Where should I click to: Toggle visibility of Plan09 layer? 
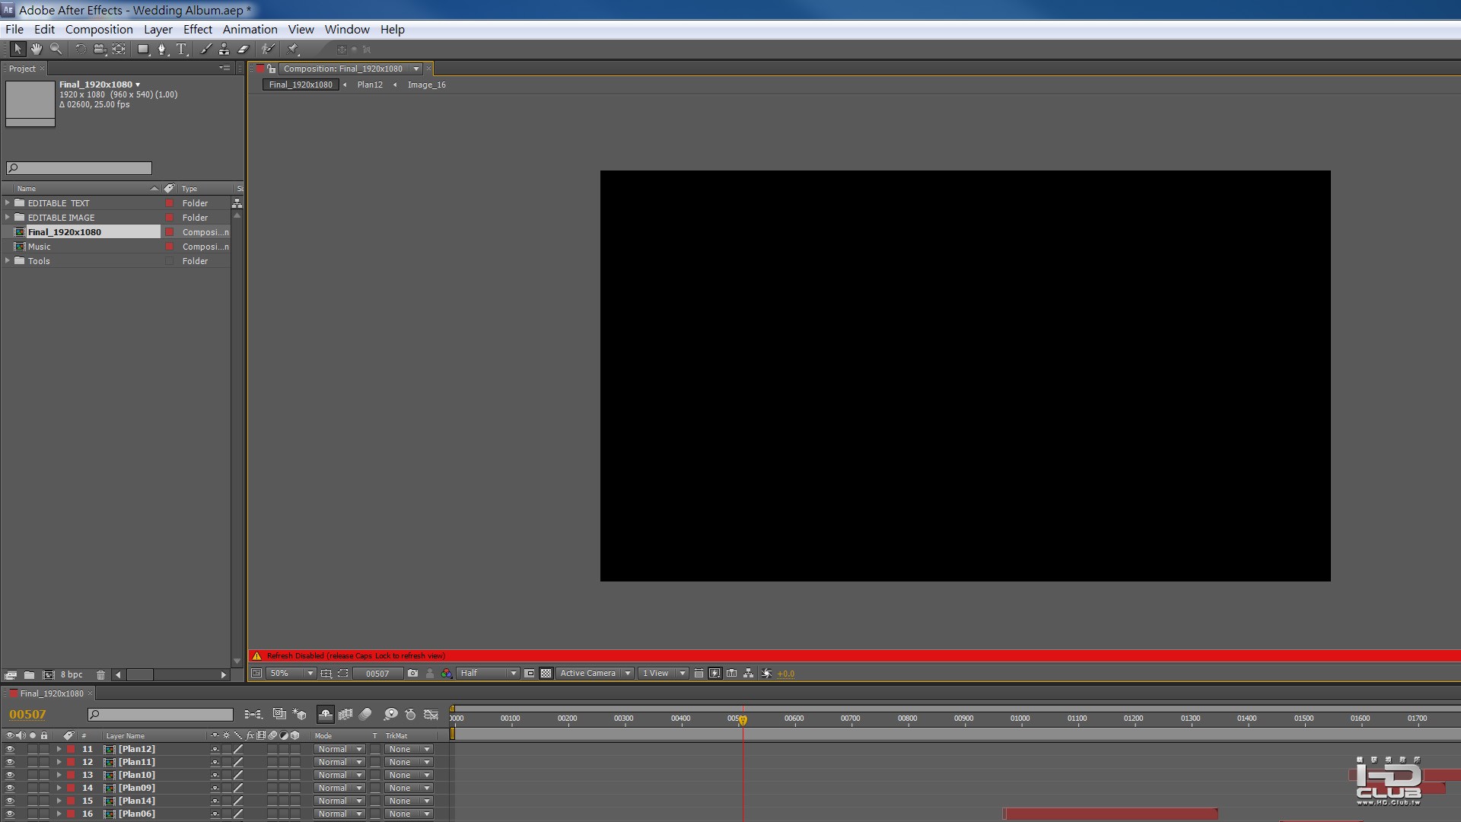click(x=10, y=788)
